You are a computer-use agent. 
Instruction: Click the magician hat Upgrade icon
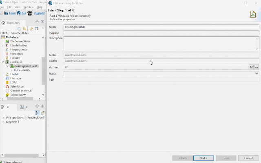[30, 13]
